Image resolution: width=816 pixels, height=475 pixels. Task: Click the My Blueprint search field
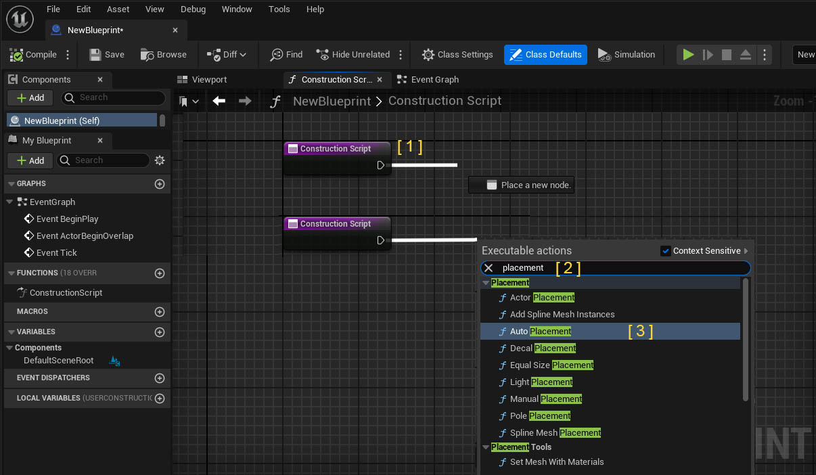(x=104, y=160)
